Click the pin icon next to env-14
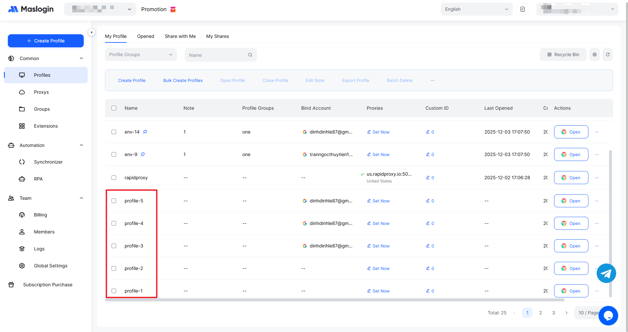This screenshot has width=628, height=332. click(x=145, y=132)
